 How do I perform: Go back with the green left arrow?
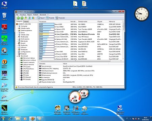[18, 18]
